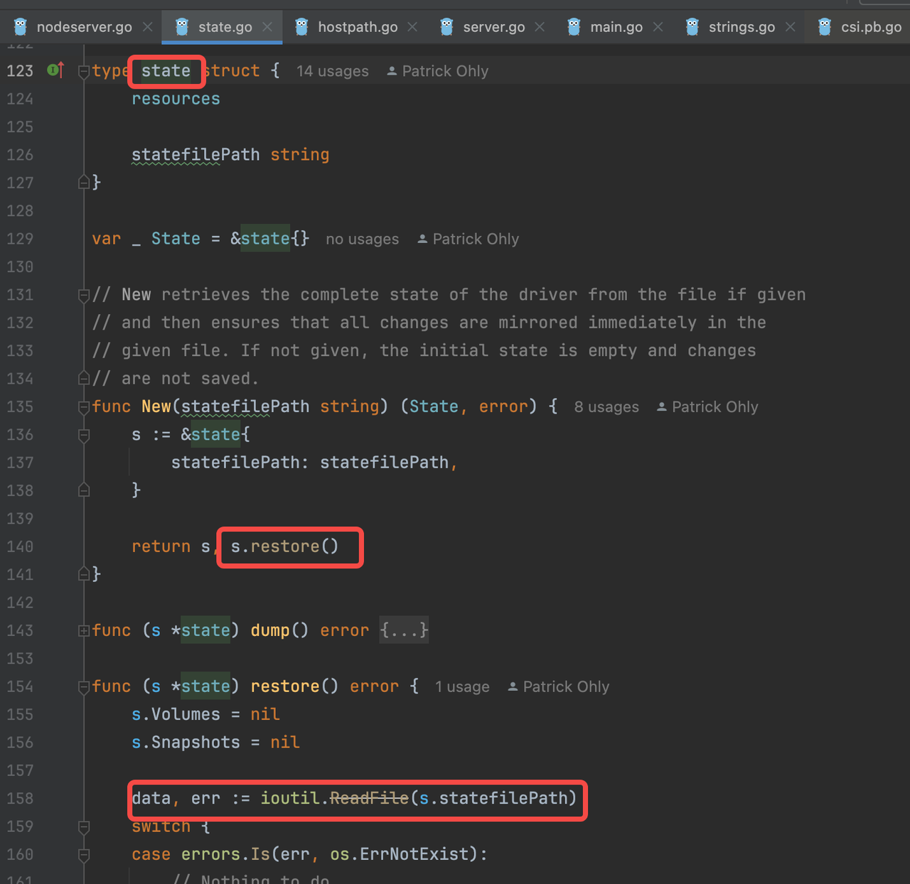Click the gopher icon on server.go tab
Screen dimensions: 910x884
click(x=446, y=27)
